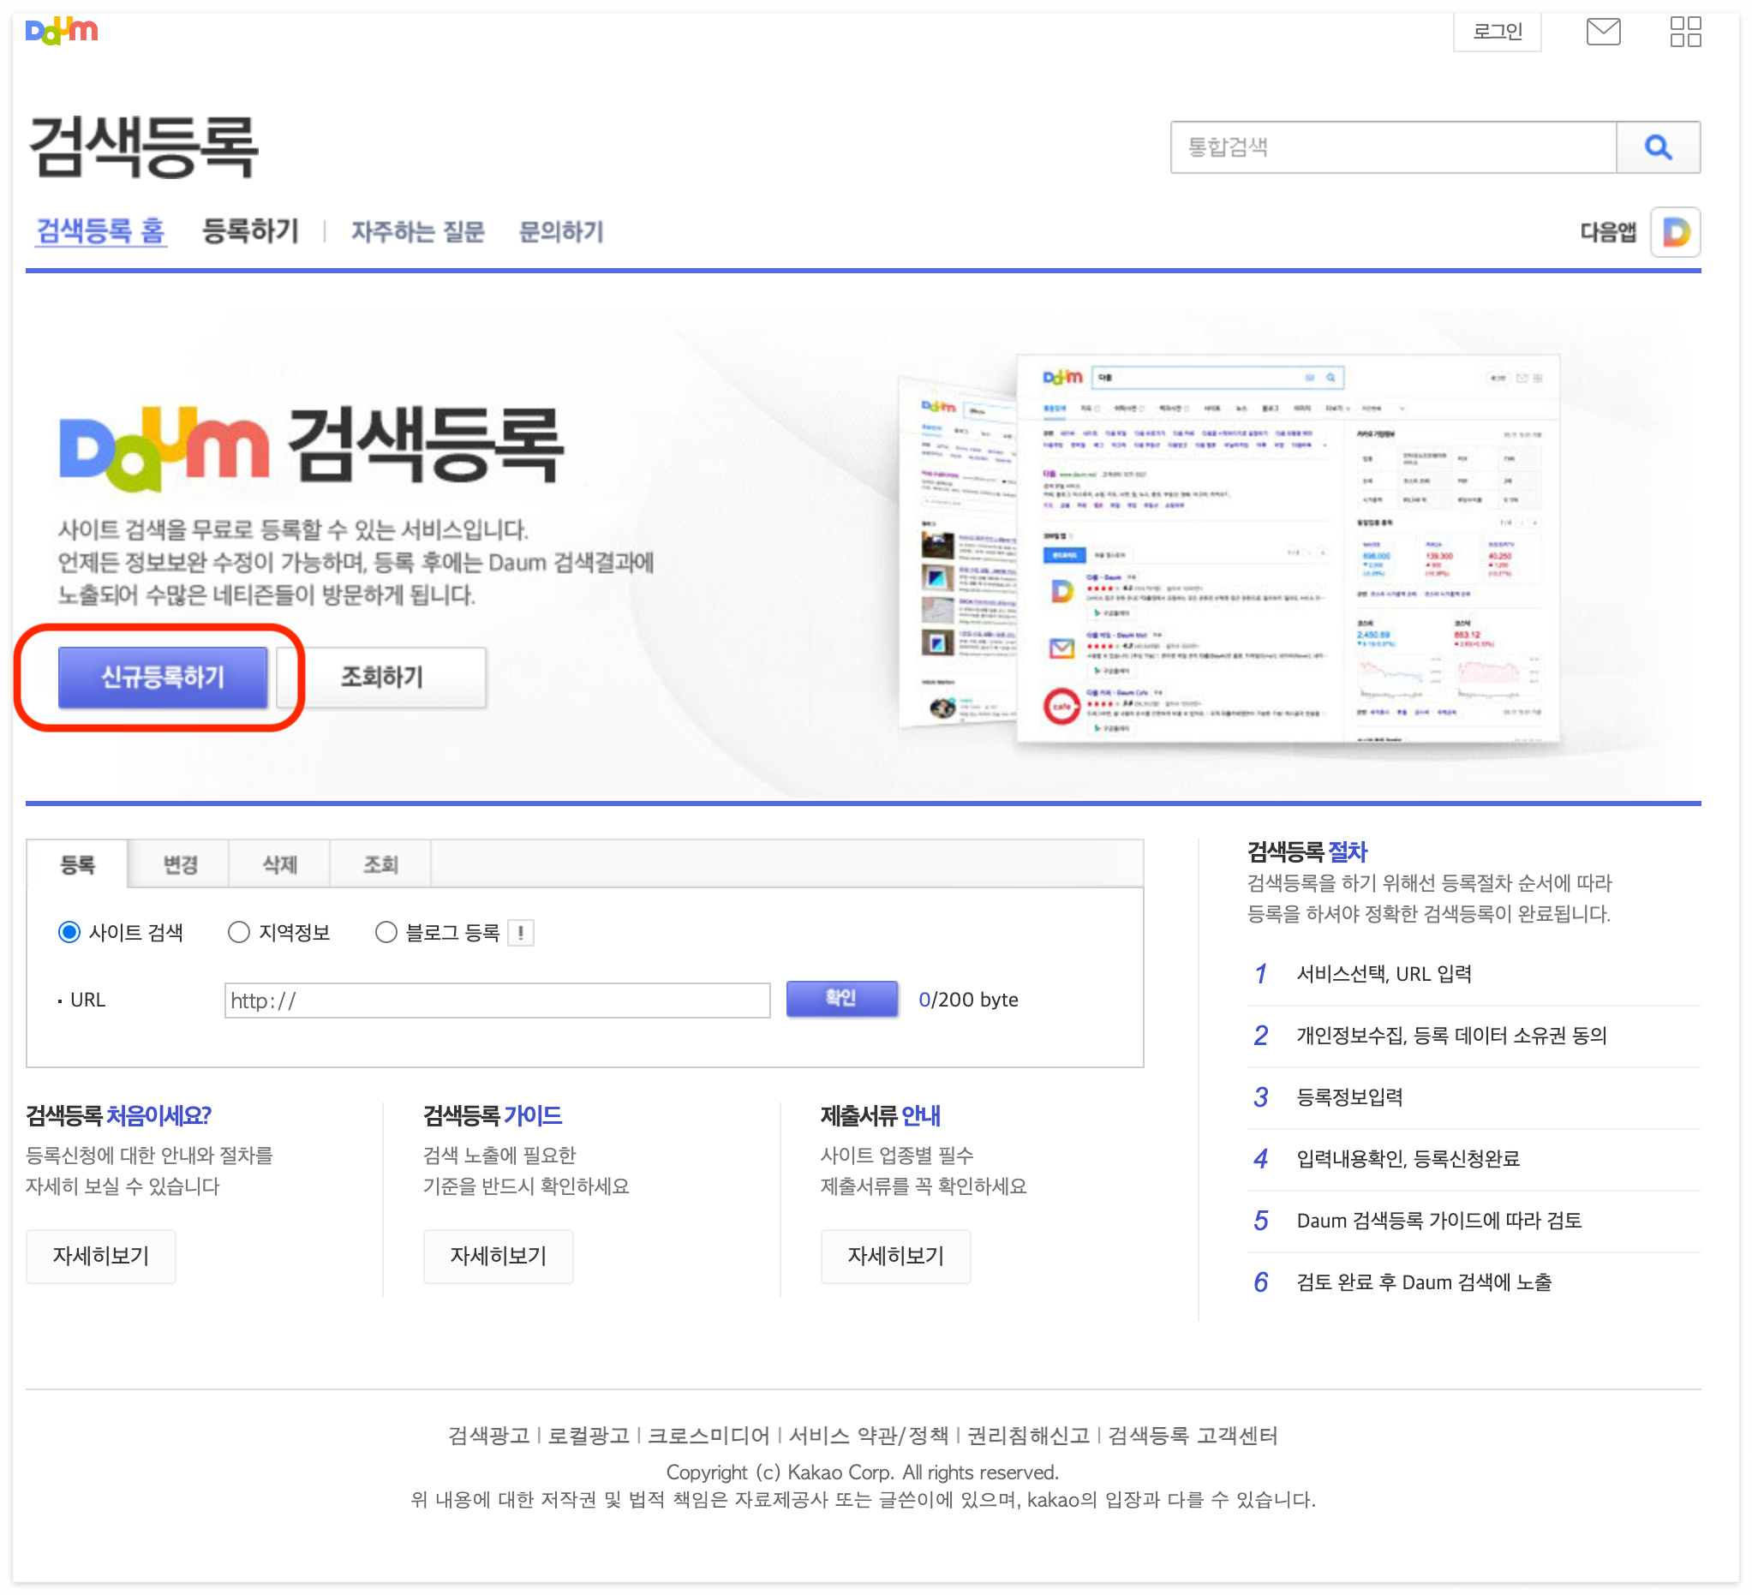Switch to the 삭제 tab
Viewport: 1752px width, 1595px height.
pos(280,864)
